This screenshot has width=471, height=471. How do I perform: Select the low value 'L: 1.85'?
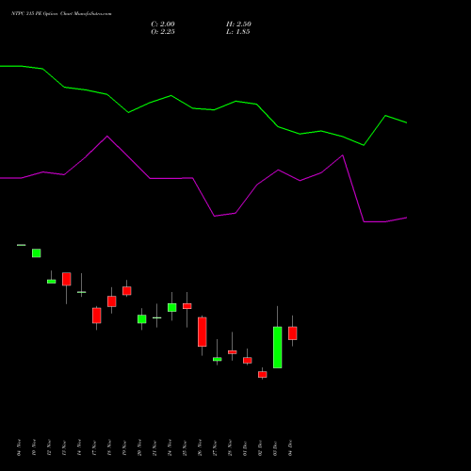point(238,32)
